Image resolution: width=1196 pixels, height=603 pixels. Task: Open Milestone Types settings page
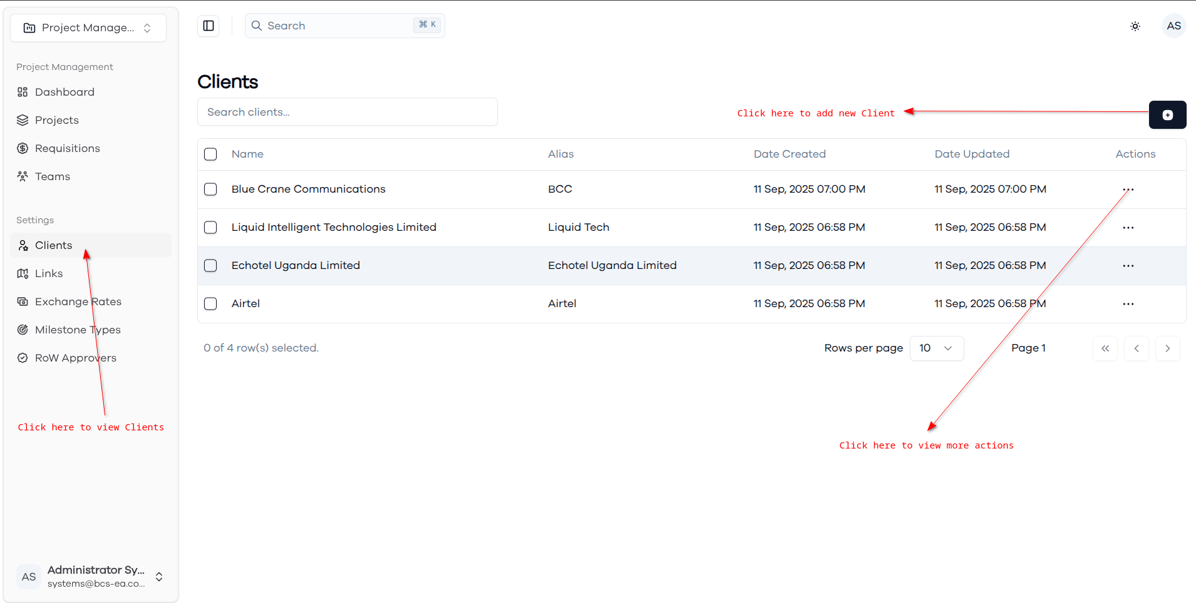[90, 330]
